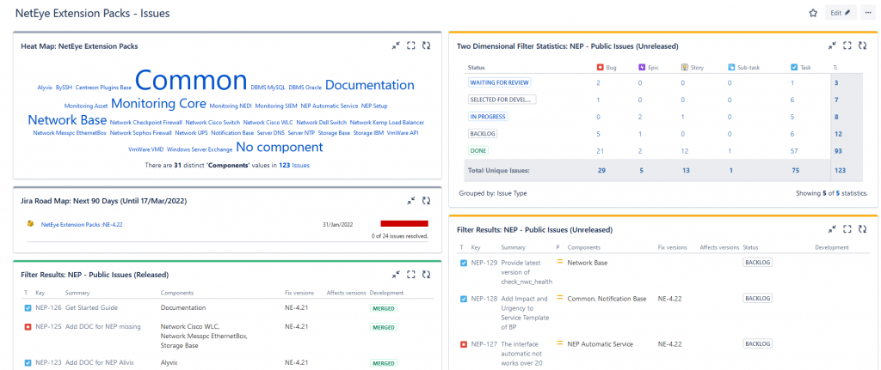
Task: Refresh the Two Dimensional Filter Statistics gadget
Action: pyautogui.click(x=862, y=46)
